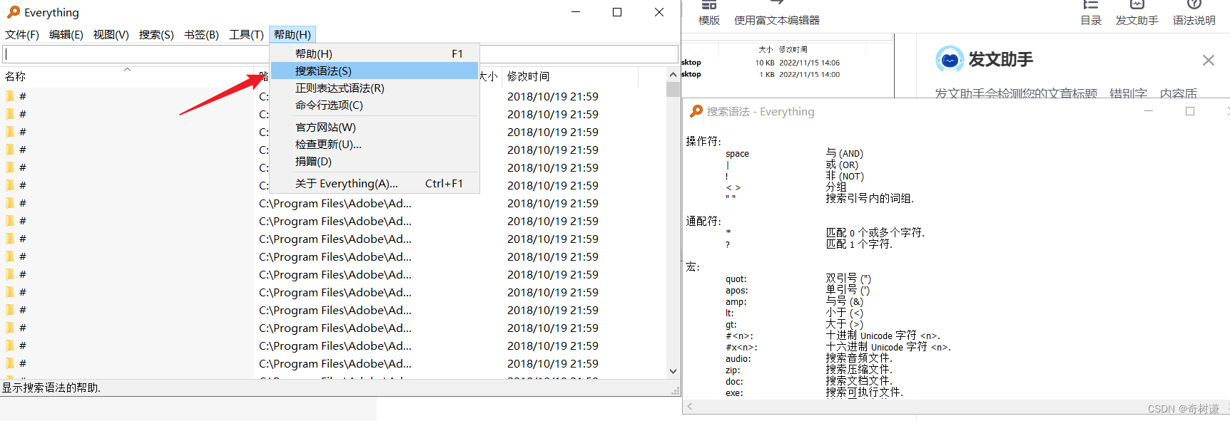Open 官方网站(W) from Help menu

pyautogui.click(x=375, y=127)
